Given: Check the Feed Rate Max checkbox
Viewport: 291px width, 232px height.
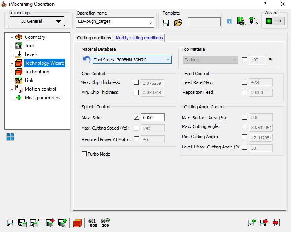Looking at the screenshot, I should (x=245, y=82).
